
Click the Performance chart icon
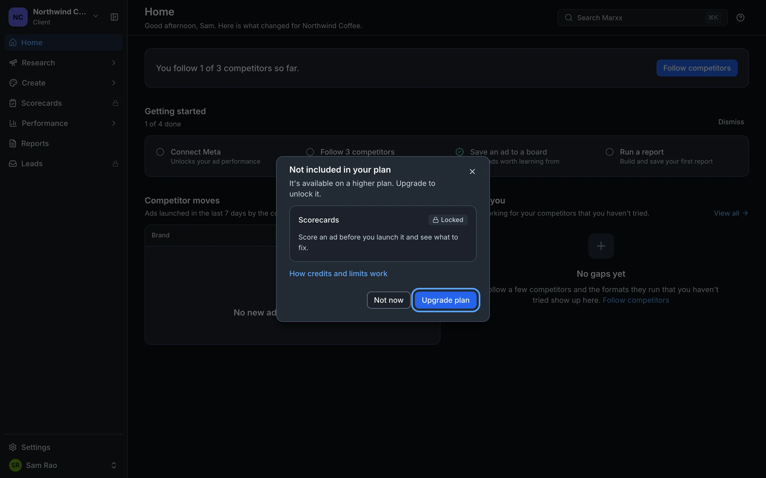[x=13, y=123]
